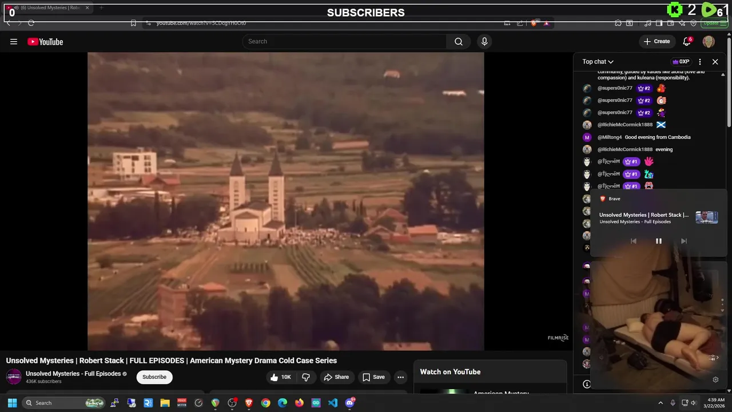Toggle the Brave sidebar panel icon
The height and width of the screenshot is (412, 732).
click(659, 23)
